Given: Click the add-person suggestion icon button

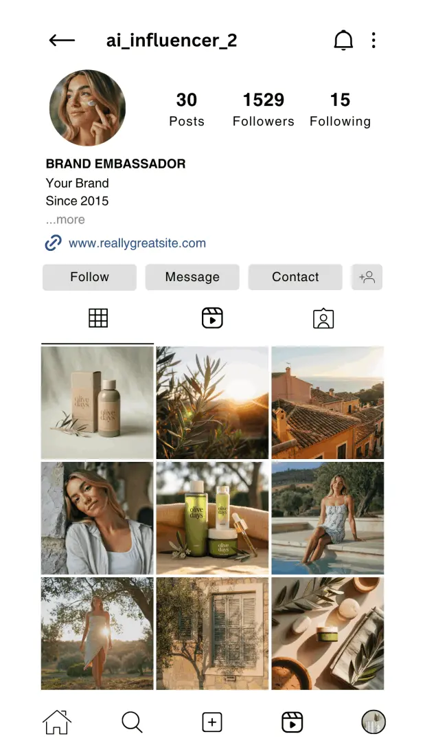Looking at the screenshot, I should [x=367, y=277].
